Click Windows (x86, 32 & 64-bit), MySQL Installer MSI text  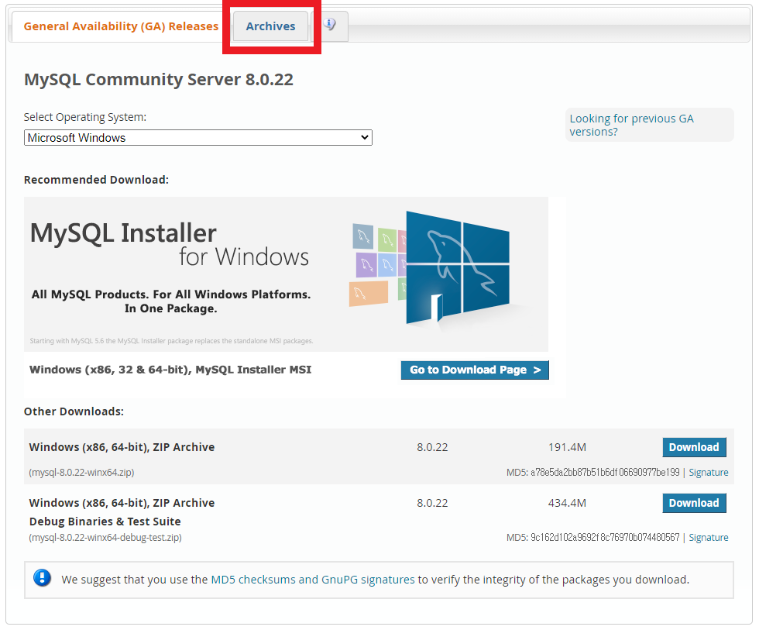click(170, 370)
